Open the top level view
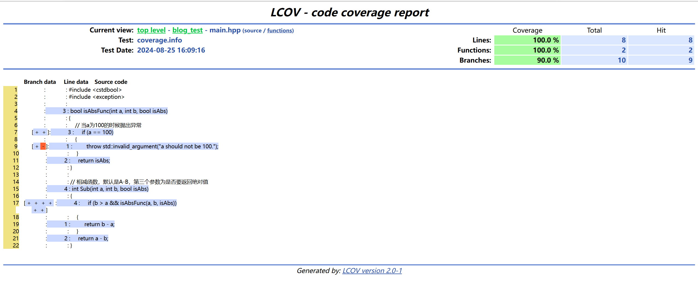698x282 pixels. 151,30
